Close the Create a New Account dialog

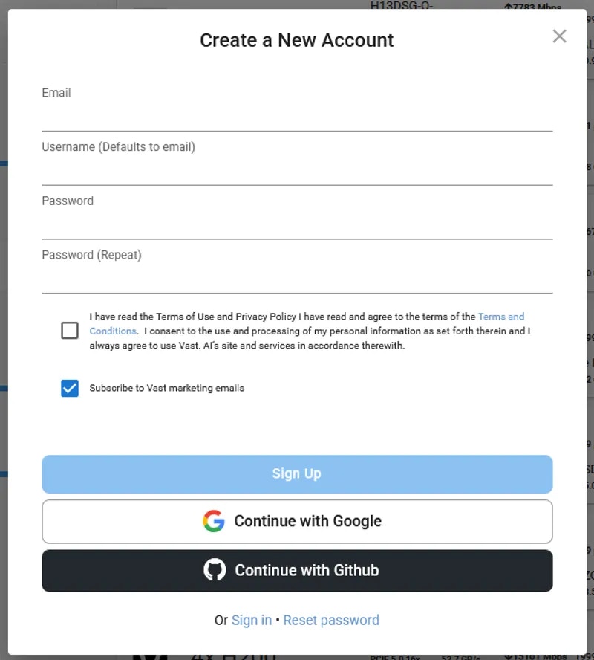pos(559,36)
